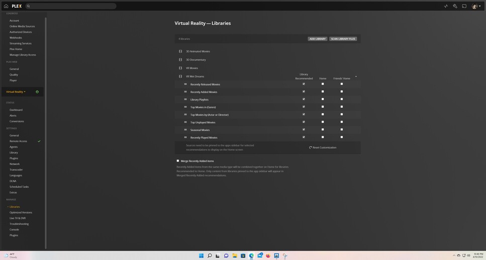Viewport: 486px width, 260px height.
Task: Click the ADD LIBRARY button
Action: pos(318,39)
